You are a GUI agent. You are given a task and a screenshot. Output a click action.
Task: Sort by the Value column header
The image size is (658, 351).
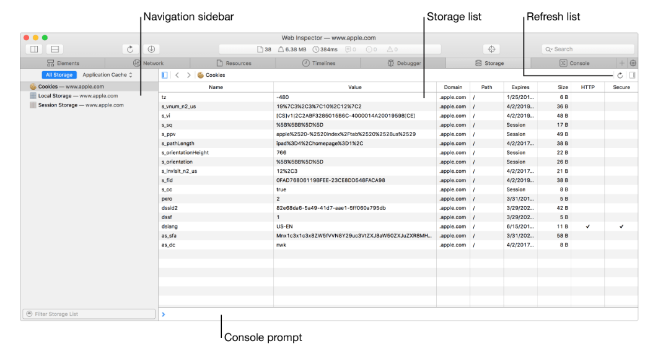tap(354, 87)
